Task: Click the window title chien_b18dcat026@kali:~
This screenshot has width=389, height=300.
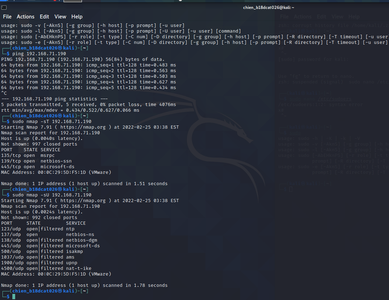Action: point(269,8)
